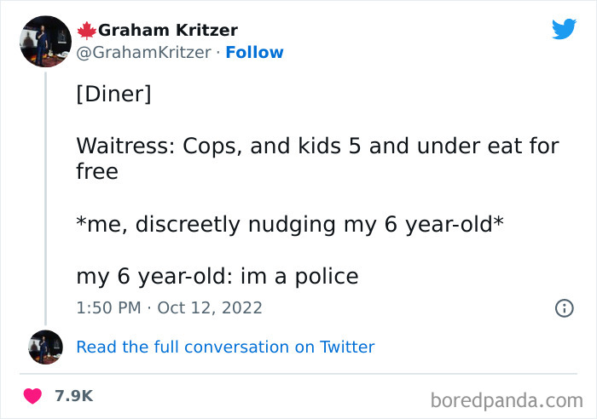This screenshot has width=597, height=419.
Task: Click the vertical thread line under avatar
Action: click(x=45, y=196)
